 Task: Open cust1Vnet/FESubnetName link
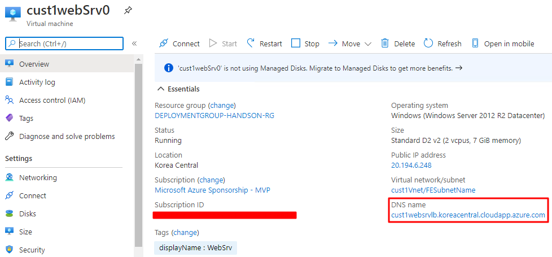point(433,190)
